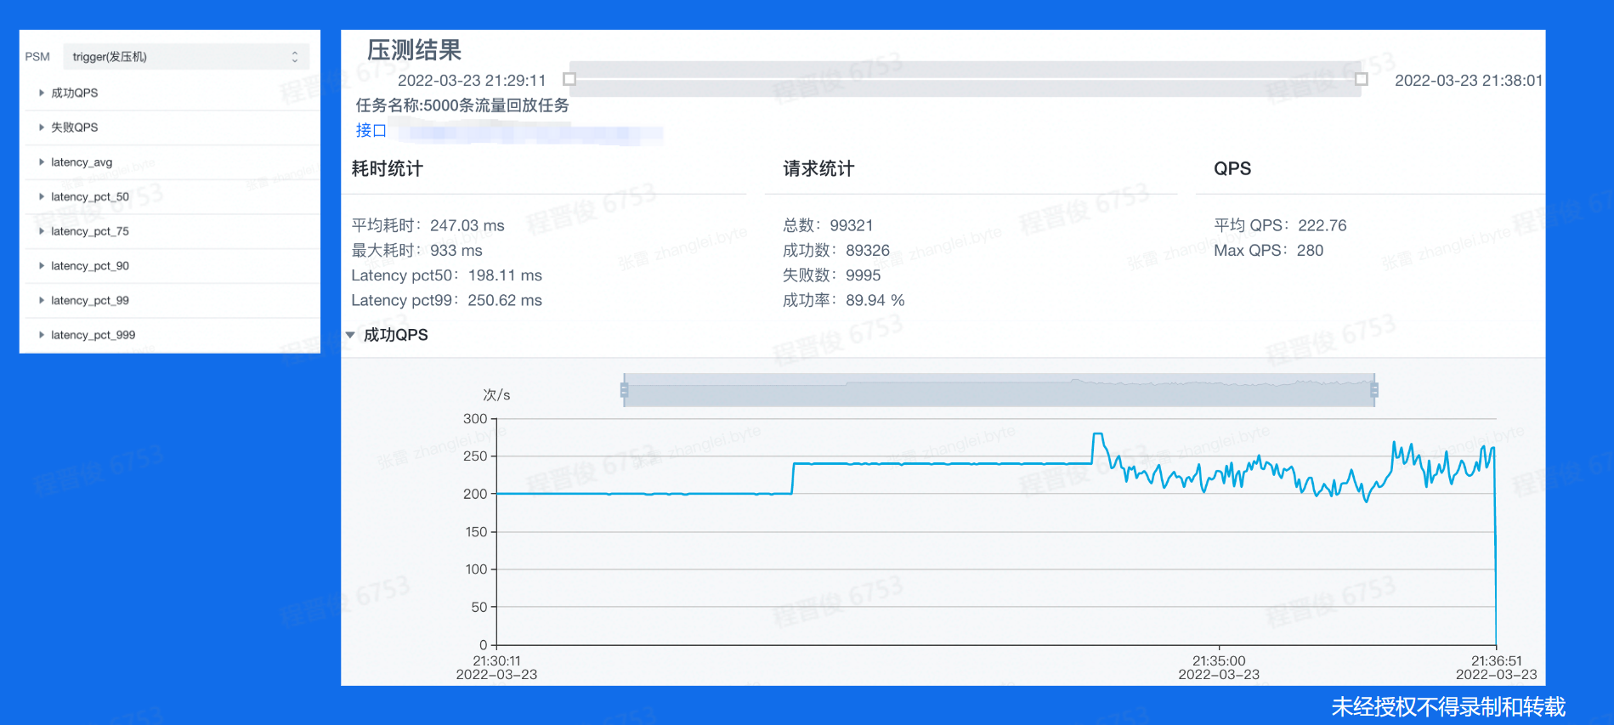The height and width of the screenshot is (725, 1614).
Task: Click the top time range slider track
Action: tap(965, 79)
